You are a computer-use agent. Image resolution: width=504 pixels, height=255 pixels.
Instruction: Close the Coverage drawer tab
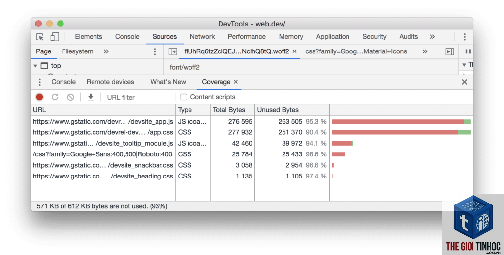[x=236, y=82]
